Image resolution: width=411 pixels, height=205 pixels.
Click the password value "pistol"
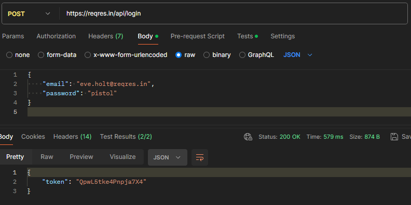[x=102, y=93]
